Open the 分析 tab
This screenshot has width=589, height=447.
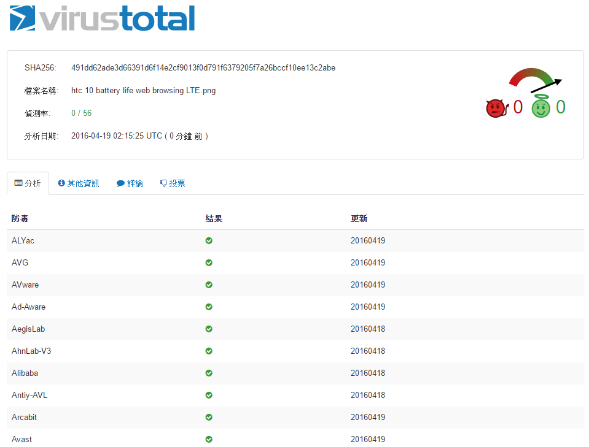click(28, 183)
